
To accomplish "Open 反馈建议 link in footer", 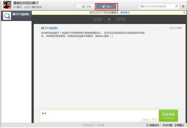I will pos(179,125).
